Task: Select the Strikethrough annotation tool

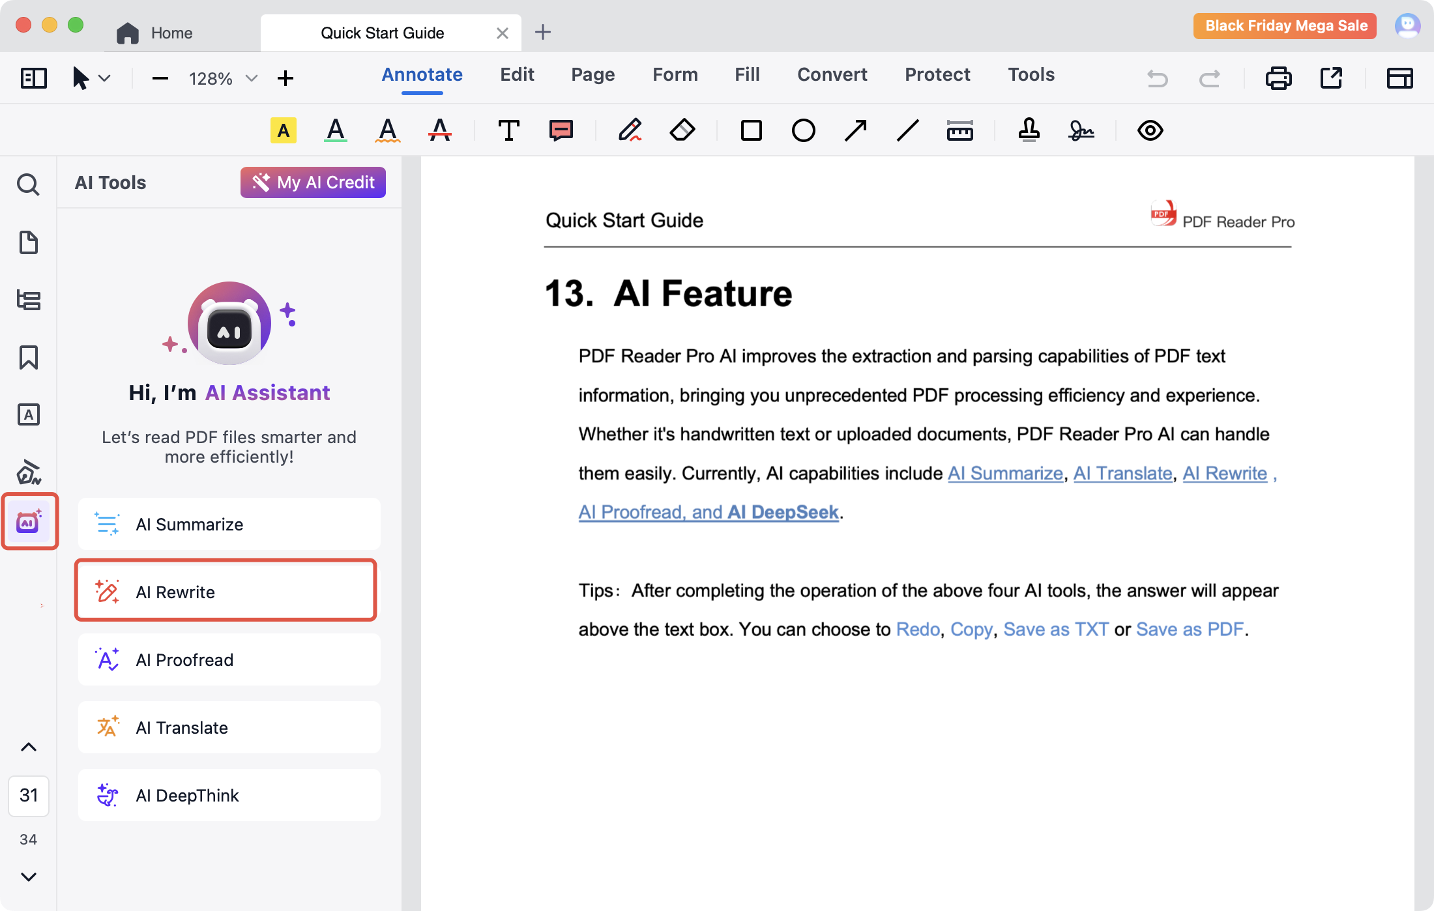Action: pos(439,130)
